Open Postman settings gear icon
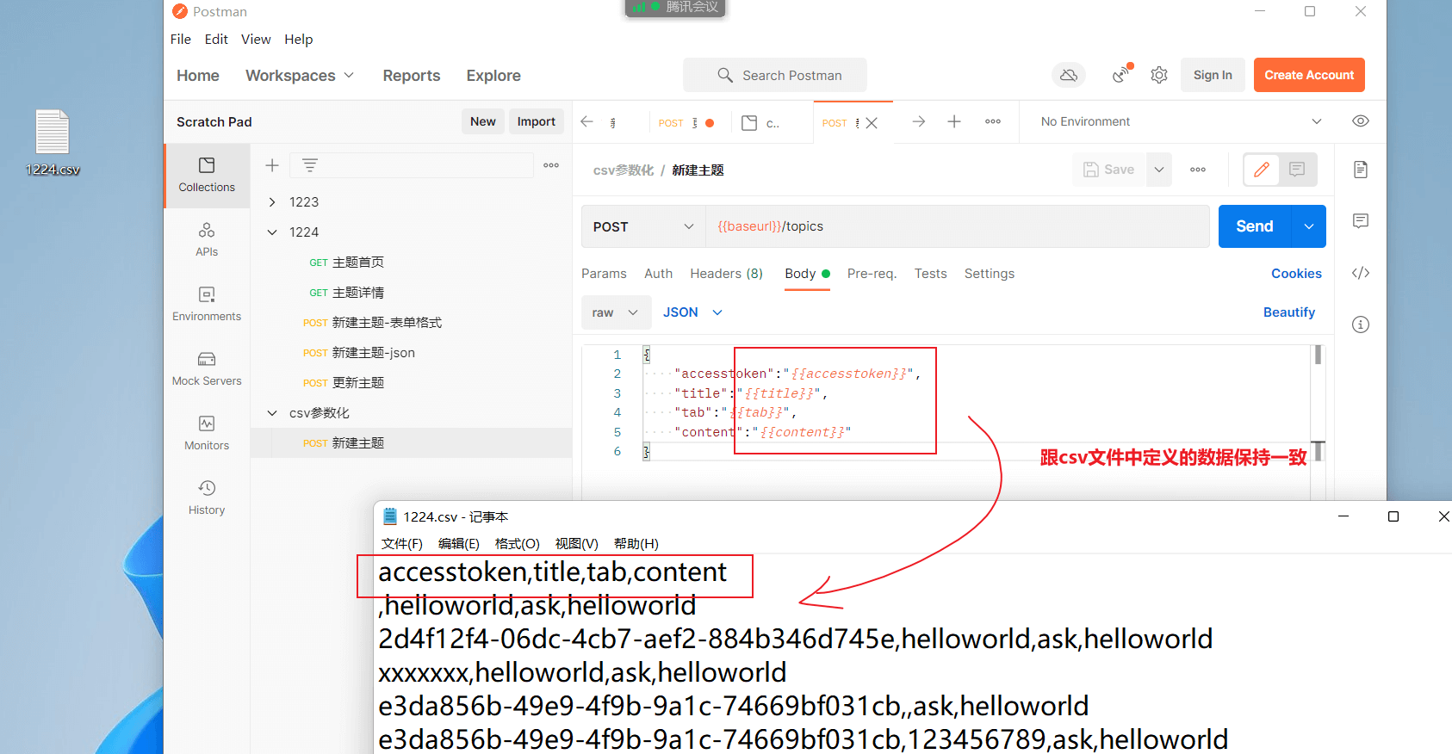 click(x=1159, y=76)
